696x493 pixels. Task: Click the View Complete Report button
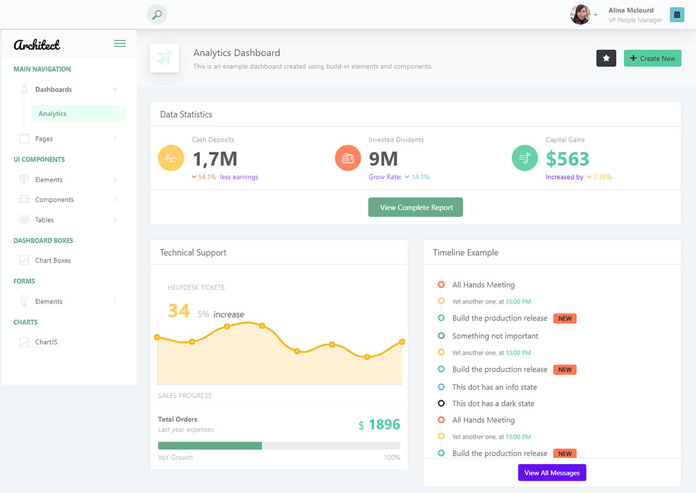point(415,207)
